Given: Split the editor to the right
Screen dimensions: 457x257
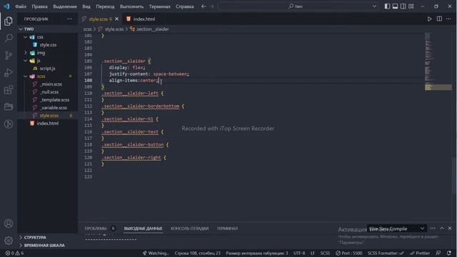Looking at the screenshot, I should (x=439, y=19).
